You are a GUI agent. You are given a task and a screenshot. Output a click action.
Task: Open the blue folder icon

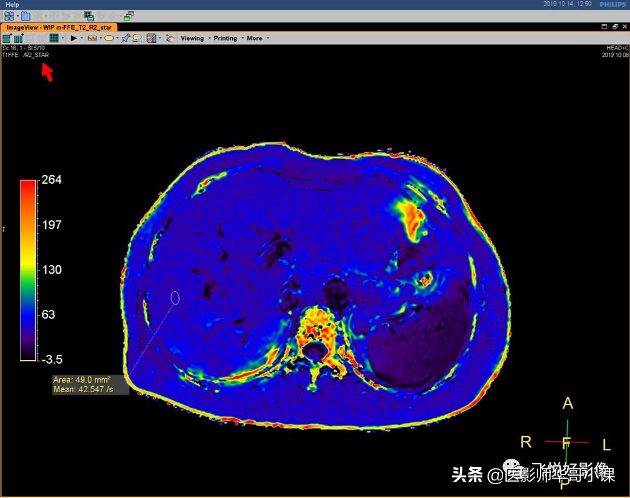(25, 16)
